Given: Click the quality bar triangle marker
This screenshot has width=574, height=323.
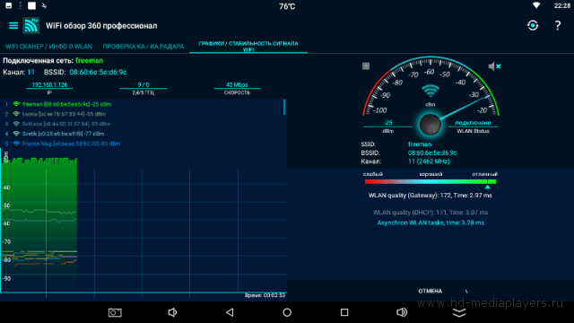Looking at the screenshot, I should 487,187.
